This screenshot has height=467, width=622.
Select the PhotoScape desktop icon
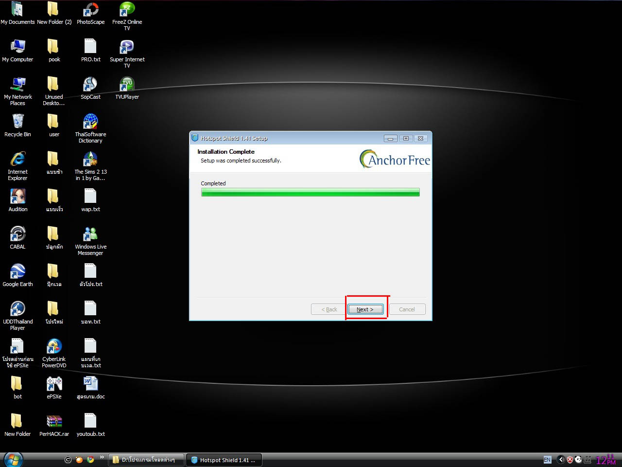click(90, 13)
